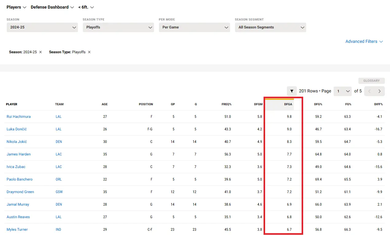
Task: Click the table filter funnel icon
Action: coord(292,91)
